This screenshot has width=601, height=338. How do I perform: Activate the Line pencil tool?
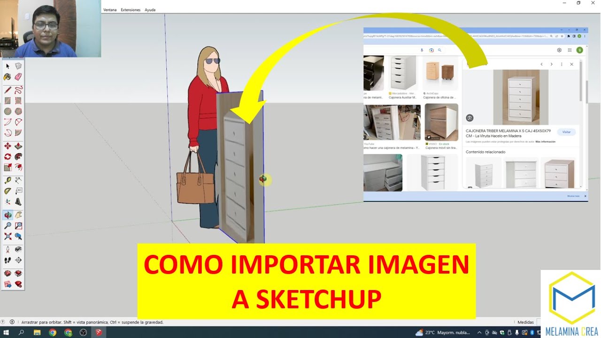click(8, 90)
